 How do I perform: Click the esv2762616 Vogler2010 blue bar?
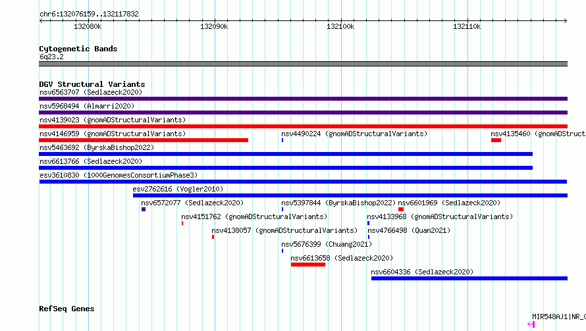tap(350, 195)
